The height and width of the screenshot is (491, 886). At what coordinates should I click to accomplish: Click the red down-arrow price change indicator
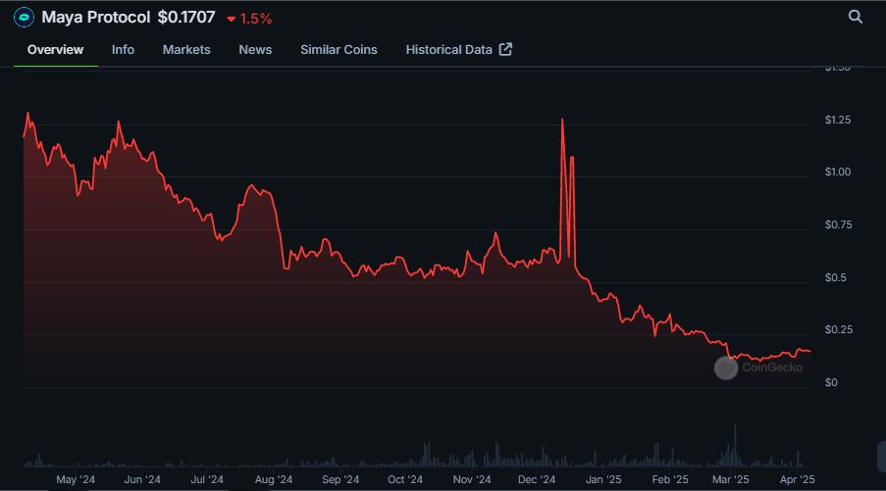(x=231, y=19)
